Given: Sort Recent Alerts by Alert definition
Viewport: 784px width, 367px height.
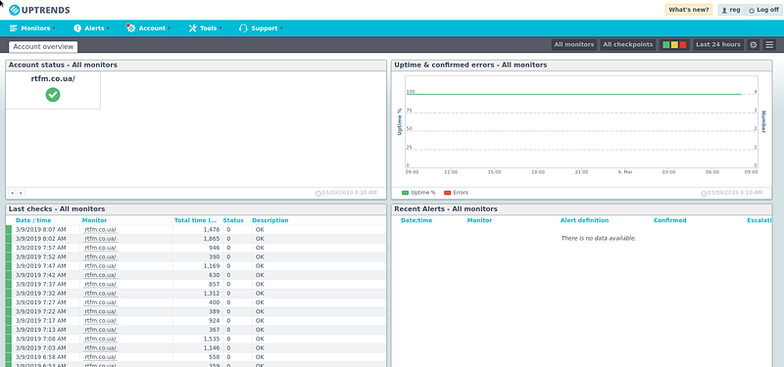Looking at the screenshot, I should click(x=584, y=220).
